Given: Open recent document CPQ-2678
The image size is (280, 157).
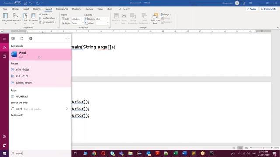Looking at the screenshot, I should coord(40,76).
